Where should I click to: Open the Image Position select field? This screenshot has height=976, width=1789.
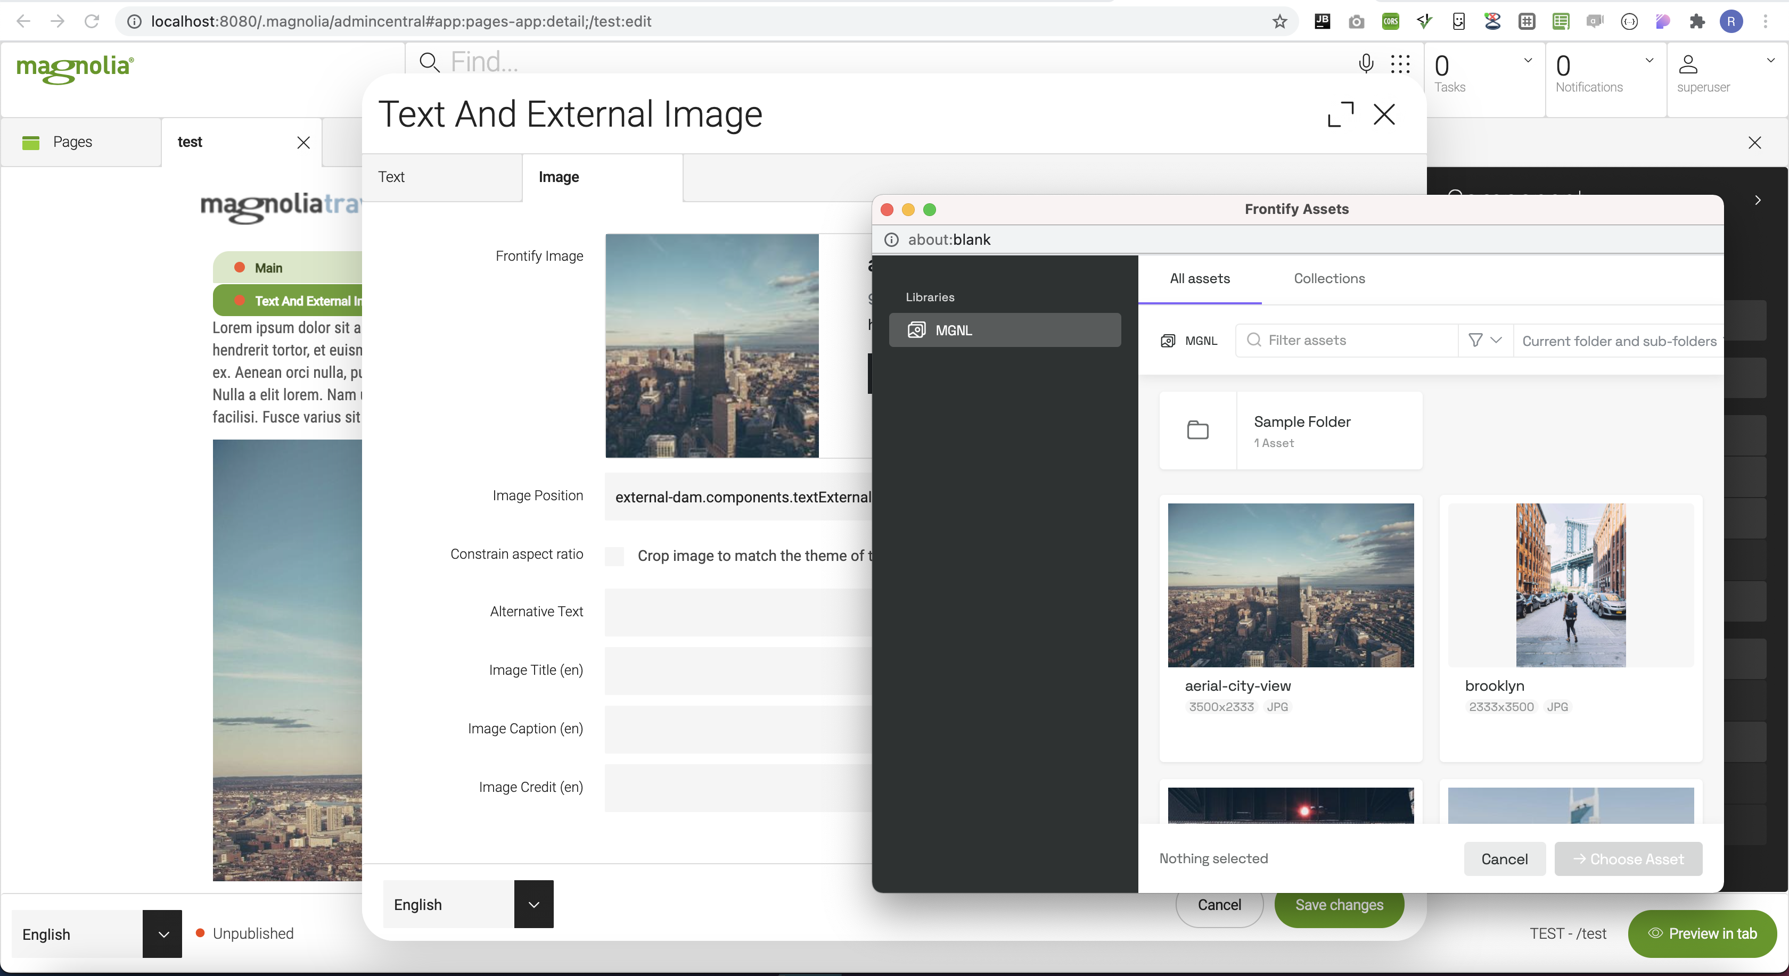[x=738, y=497]
